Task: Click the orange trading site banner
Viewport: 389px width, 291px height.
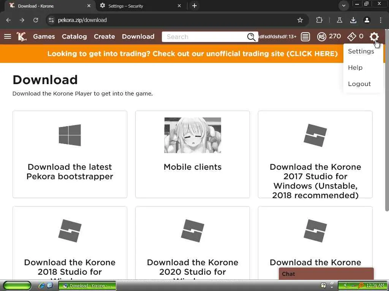Action: [x=193, y=54]
